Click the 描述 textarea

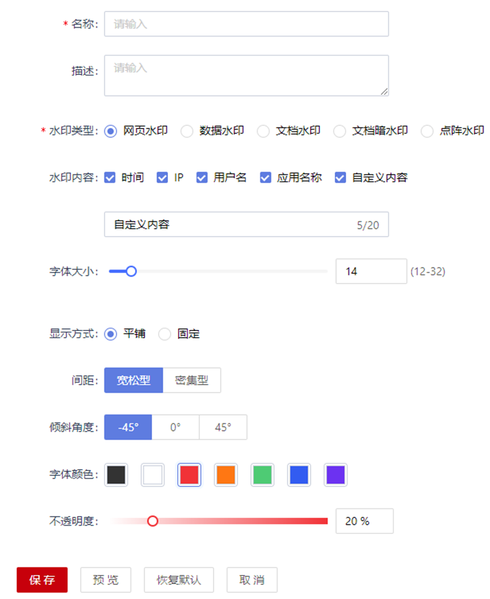click(246, 76)
